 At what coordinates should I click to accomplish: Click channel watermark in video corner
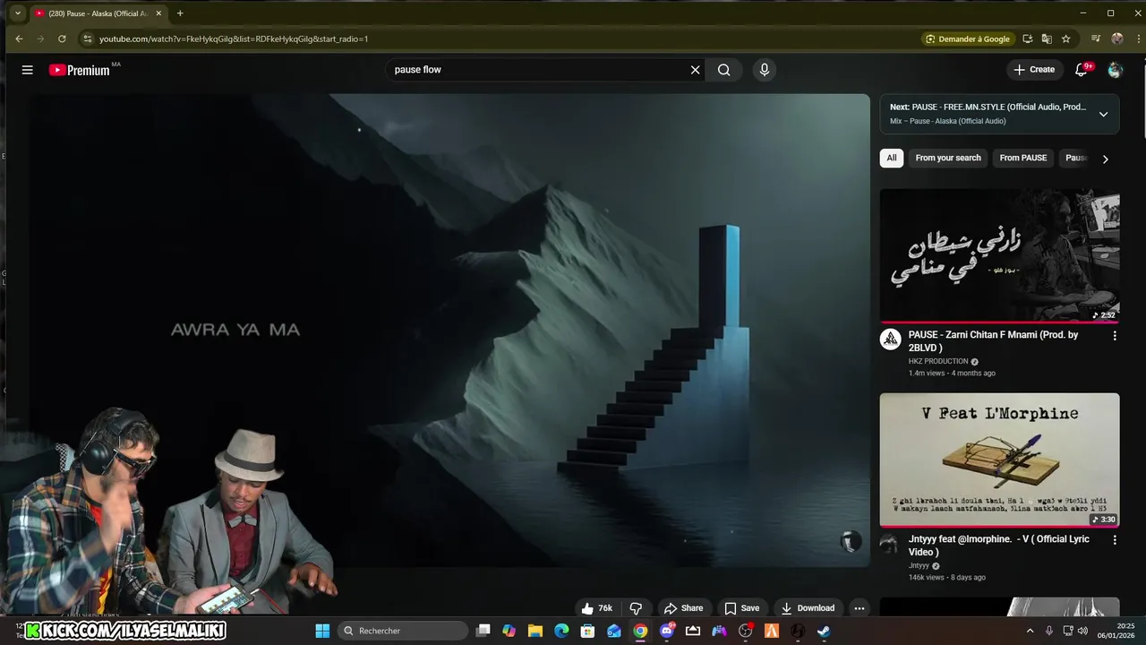pyautogui.click(x=851, y=540)
